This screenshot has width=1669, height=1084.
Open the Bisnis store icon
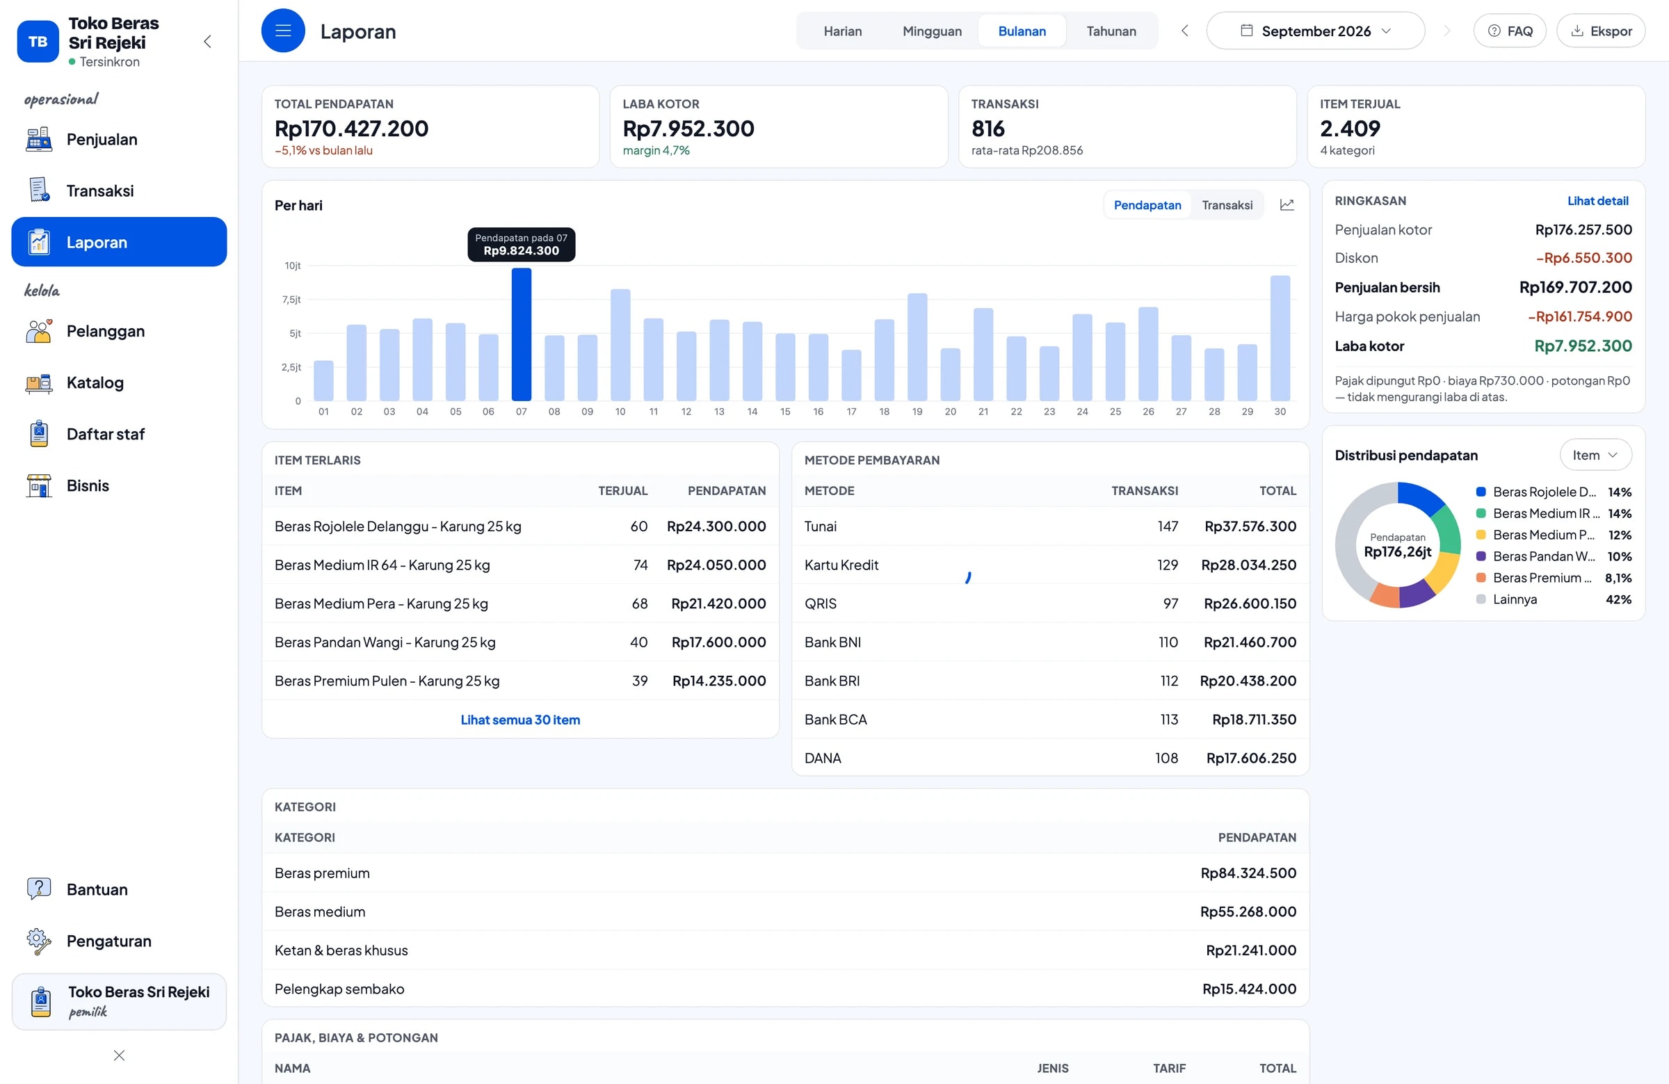38,485
